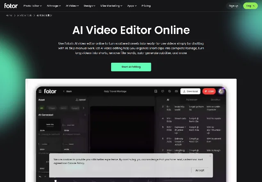Open the Pricing page

pos(146,6)
